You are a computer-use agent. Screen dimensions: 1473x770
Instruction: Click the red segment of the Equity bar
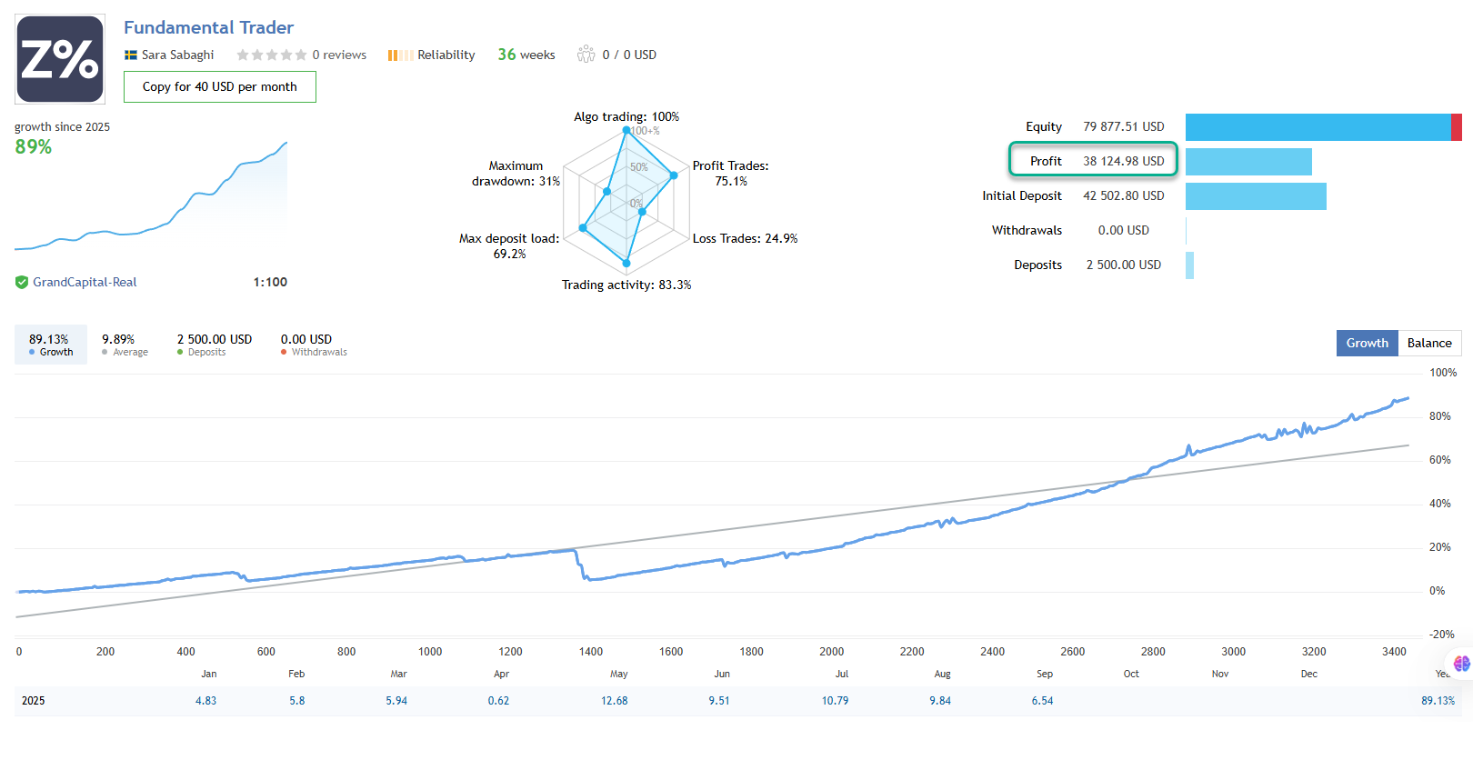(1456, 127)
